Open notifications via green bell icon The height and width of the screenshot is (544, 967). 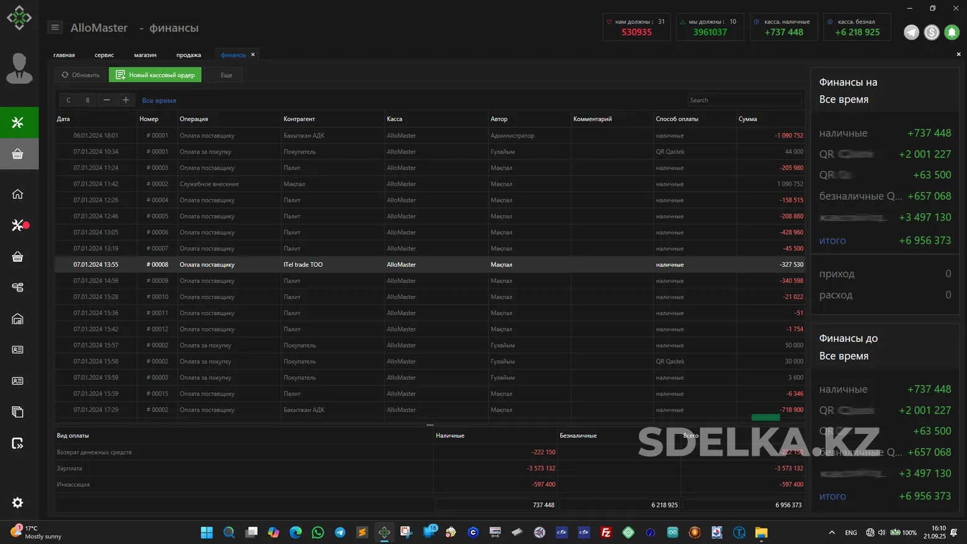coord(951,32)
